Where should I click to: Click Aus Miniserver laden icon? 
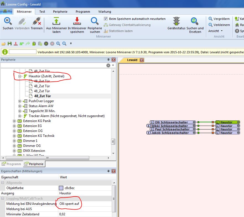[56, 22]
